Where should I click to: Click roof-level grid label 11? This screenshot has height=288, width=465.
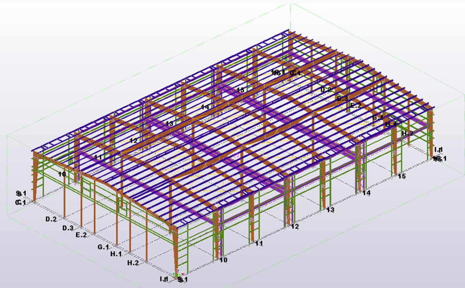pos(98,157)
